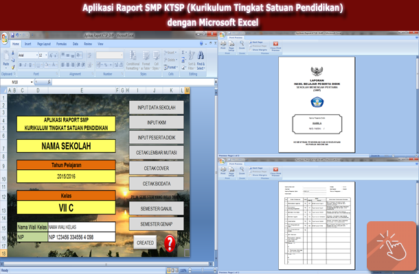The image size is (419, 274).
Task: Open the Find & Select dropdown
Action: coord(201,60)
